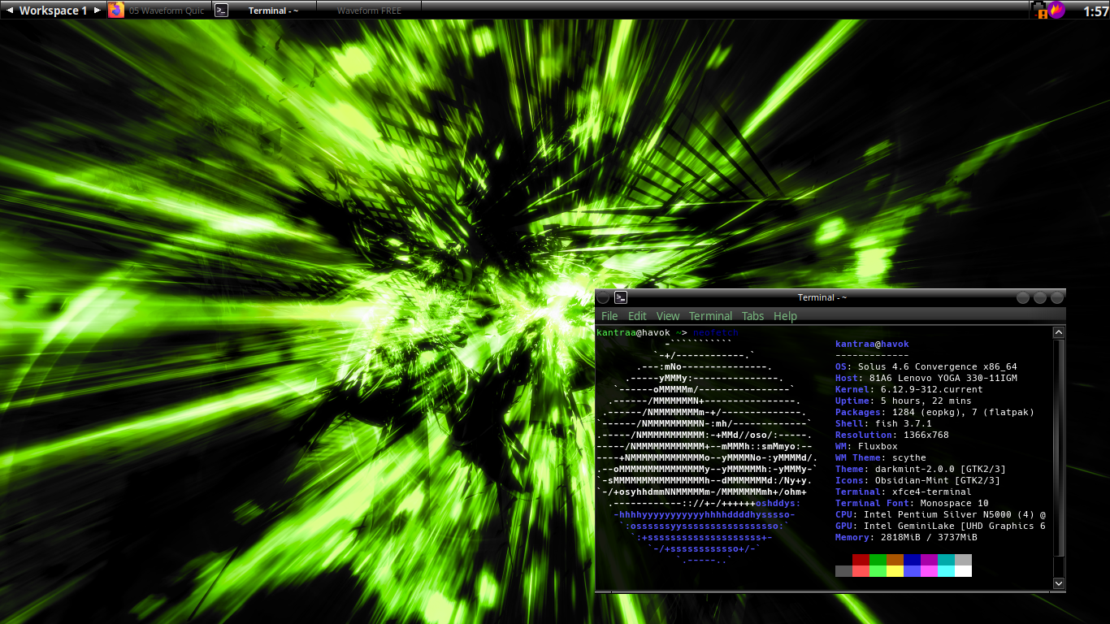Click the 'Packages: 1284 (eopkg), 7 (flatpak)' line
This screenshot has height=624, width=1110.
pos(934,413)
